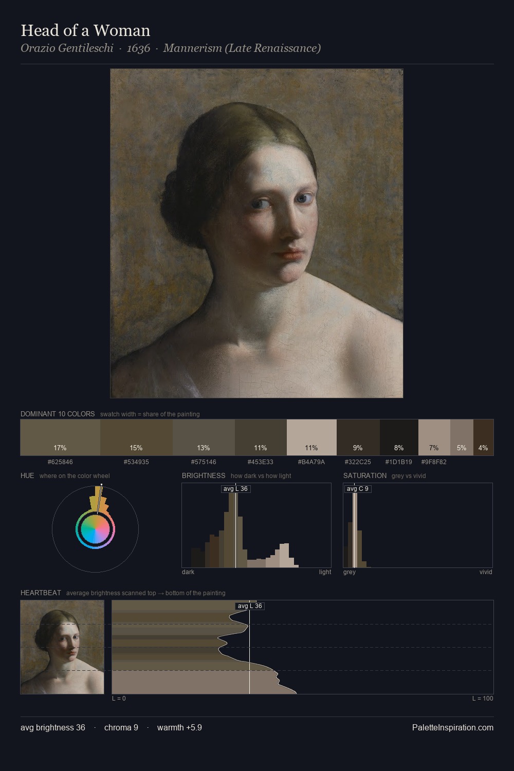Choose the near-black 8% swatch #1D1B19
This screenshot has height=771, width=514.
point(399,437)
